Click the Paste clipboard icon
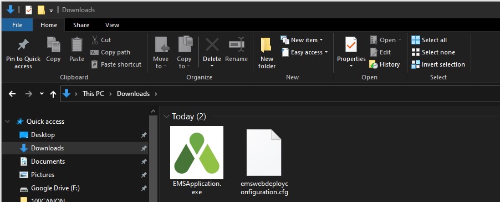This screenshot has width=500, height=202. coord(76,45)
